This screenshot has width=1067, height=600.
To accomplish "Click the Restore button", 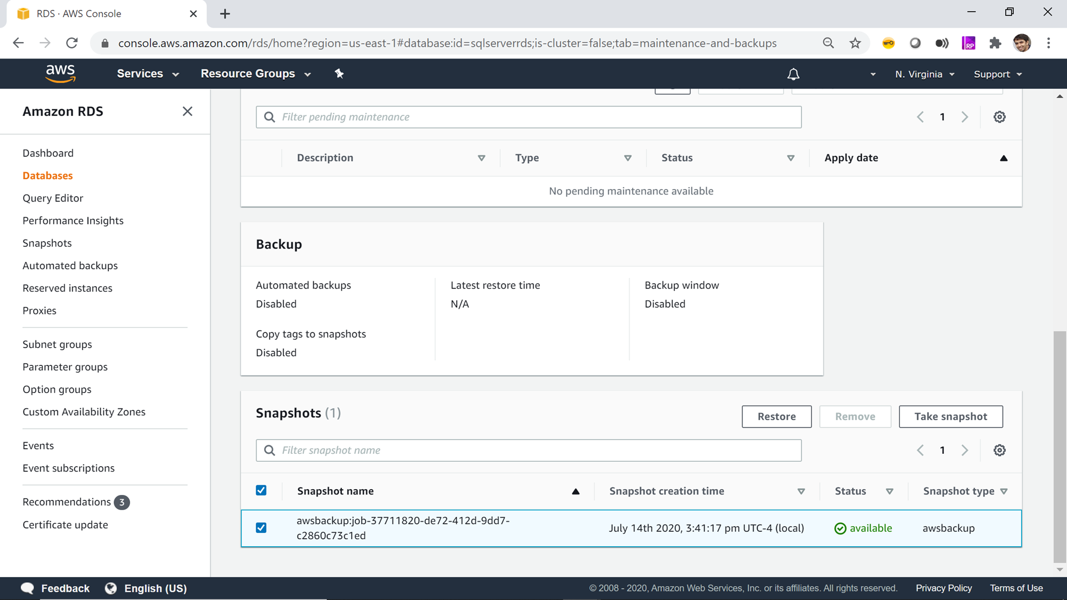I will click(776, 417).
